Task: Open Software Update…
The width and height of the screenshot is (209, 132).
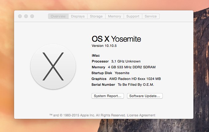Action: point(145,96)
